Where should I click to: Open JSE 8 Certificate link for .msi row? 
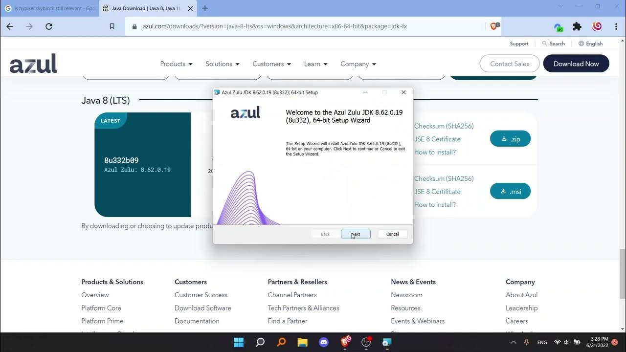tap(437, 192)
